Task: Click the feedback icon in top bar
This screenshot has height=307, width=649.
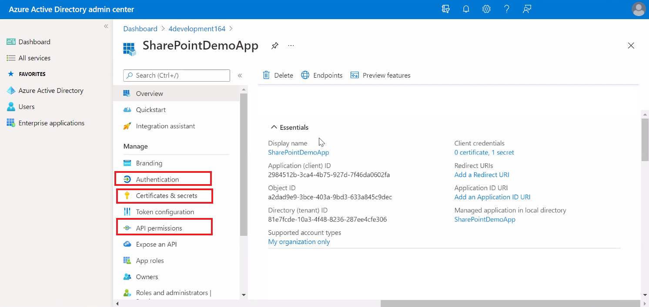Action: tap(527, 9)
